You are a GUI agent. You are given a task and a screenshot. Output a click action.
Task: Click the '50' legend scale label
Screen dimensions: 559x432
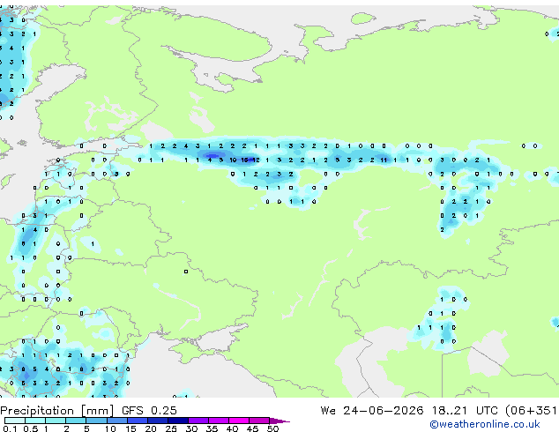(272, 428)
